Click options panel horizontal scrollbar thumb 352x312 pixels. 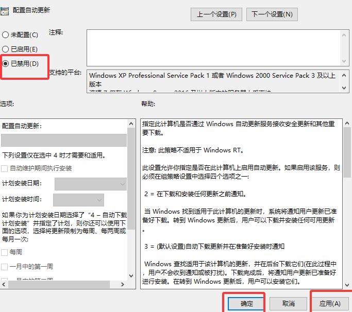59,284
